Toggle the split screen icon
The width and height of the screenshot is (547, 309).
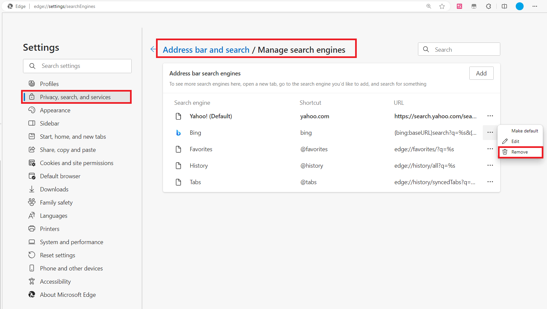(504, 6)
